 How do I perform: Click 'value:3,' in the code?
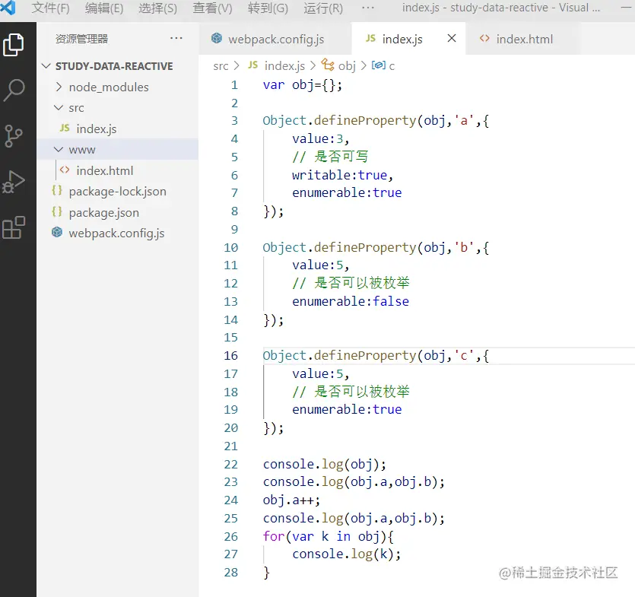click(x=320, y=139)
